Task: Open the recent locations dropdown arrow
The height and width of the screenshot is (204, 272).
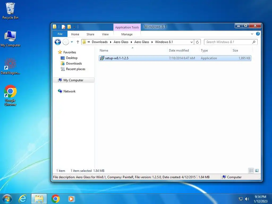Action: 72,42
